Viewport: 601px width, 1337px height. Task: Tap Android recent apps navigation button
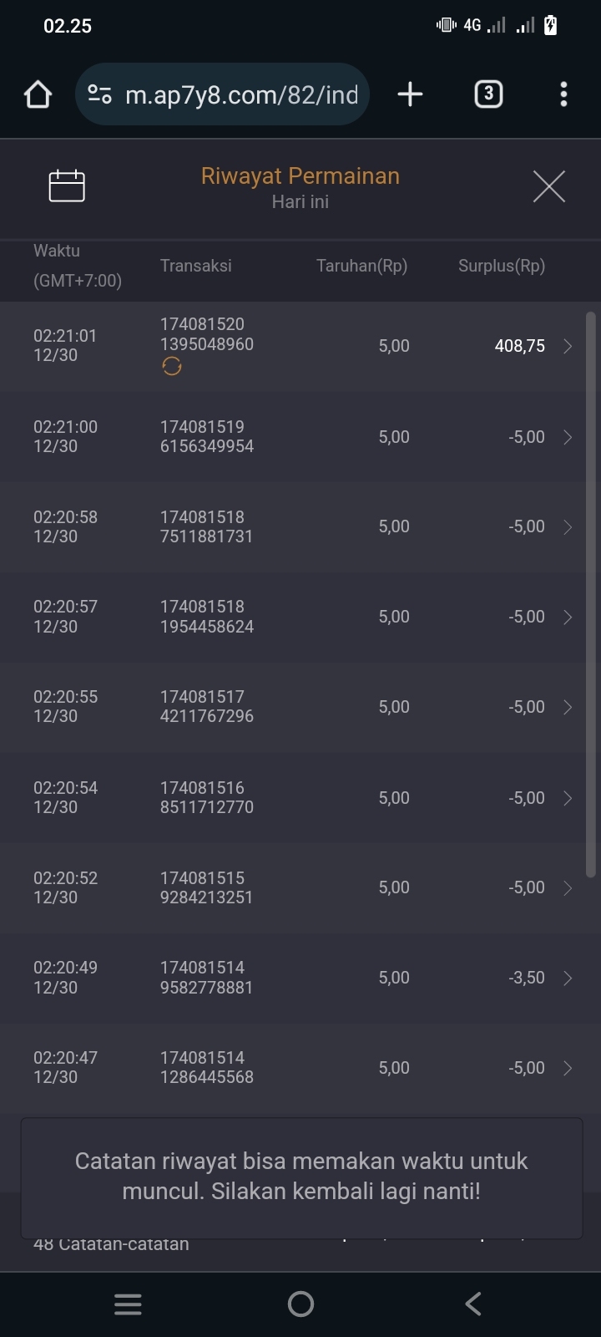coord(128,1304)
